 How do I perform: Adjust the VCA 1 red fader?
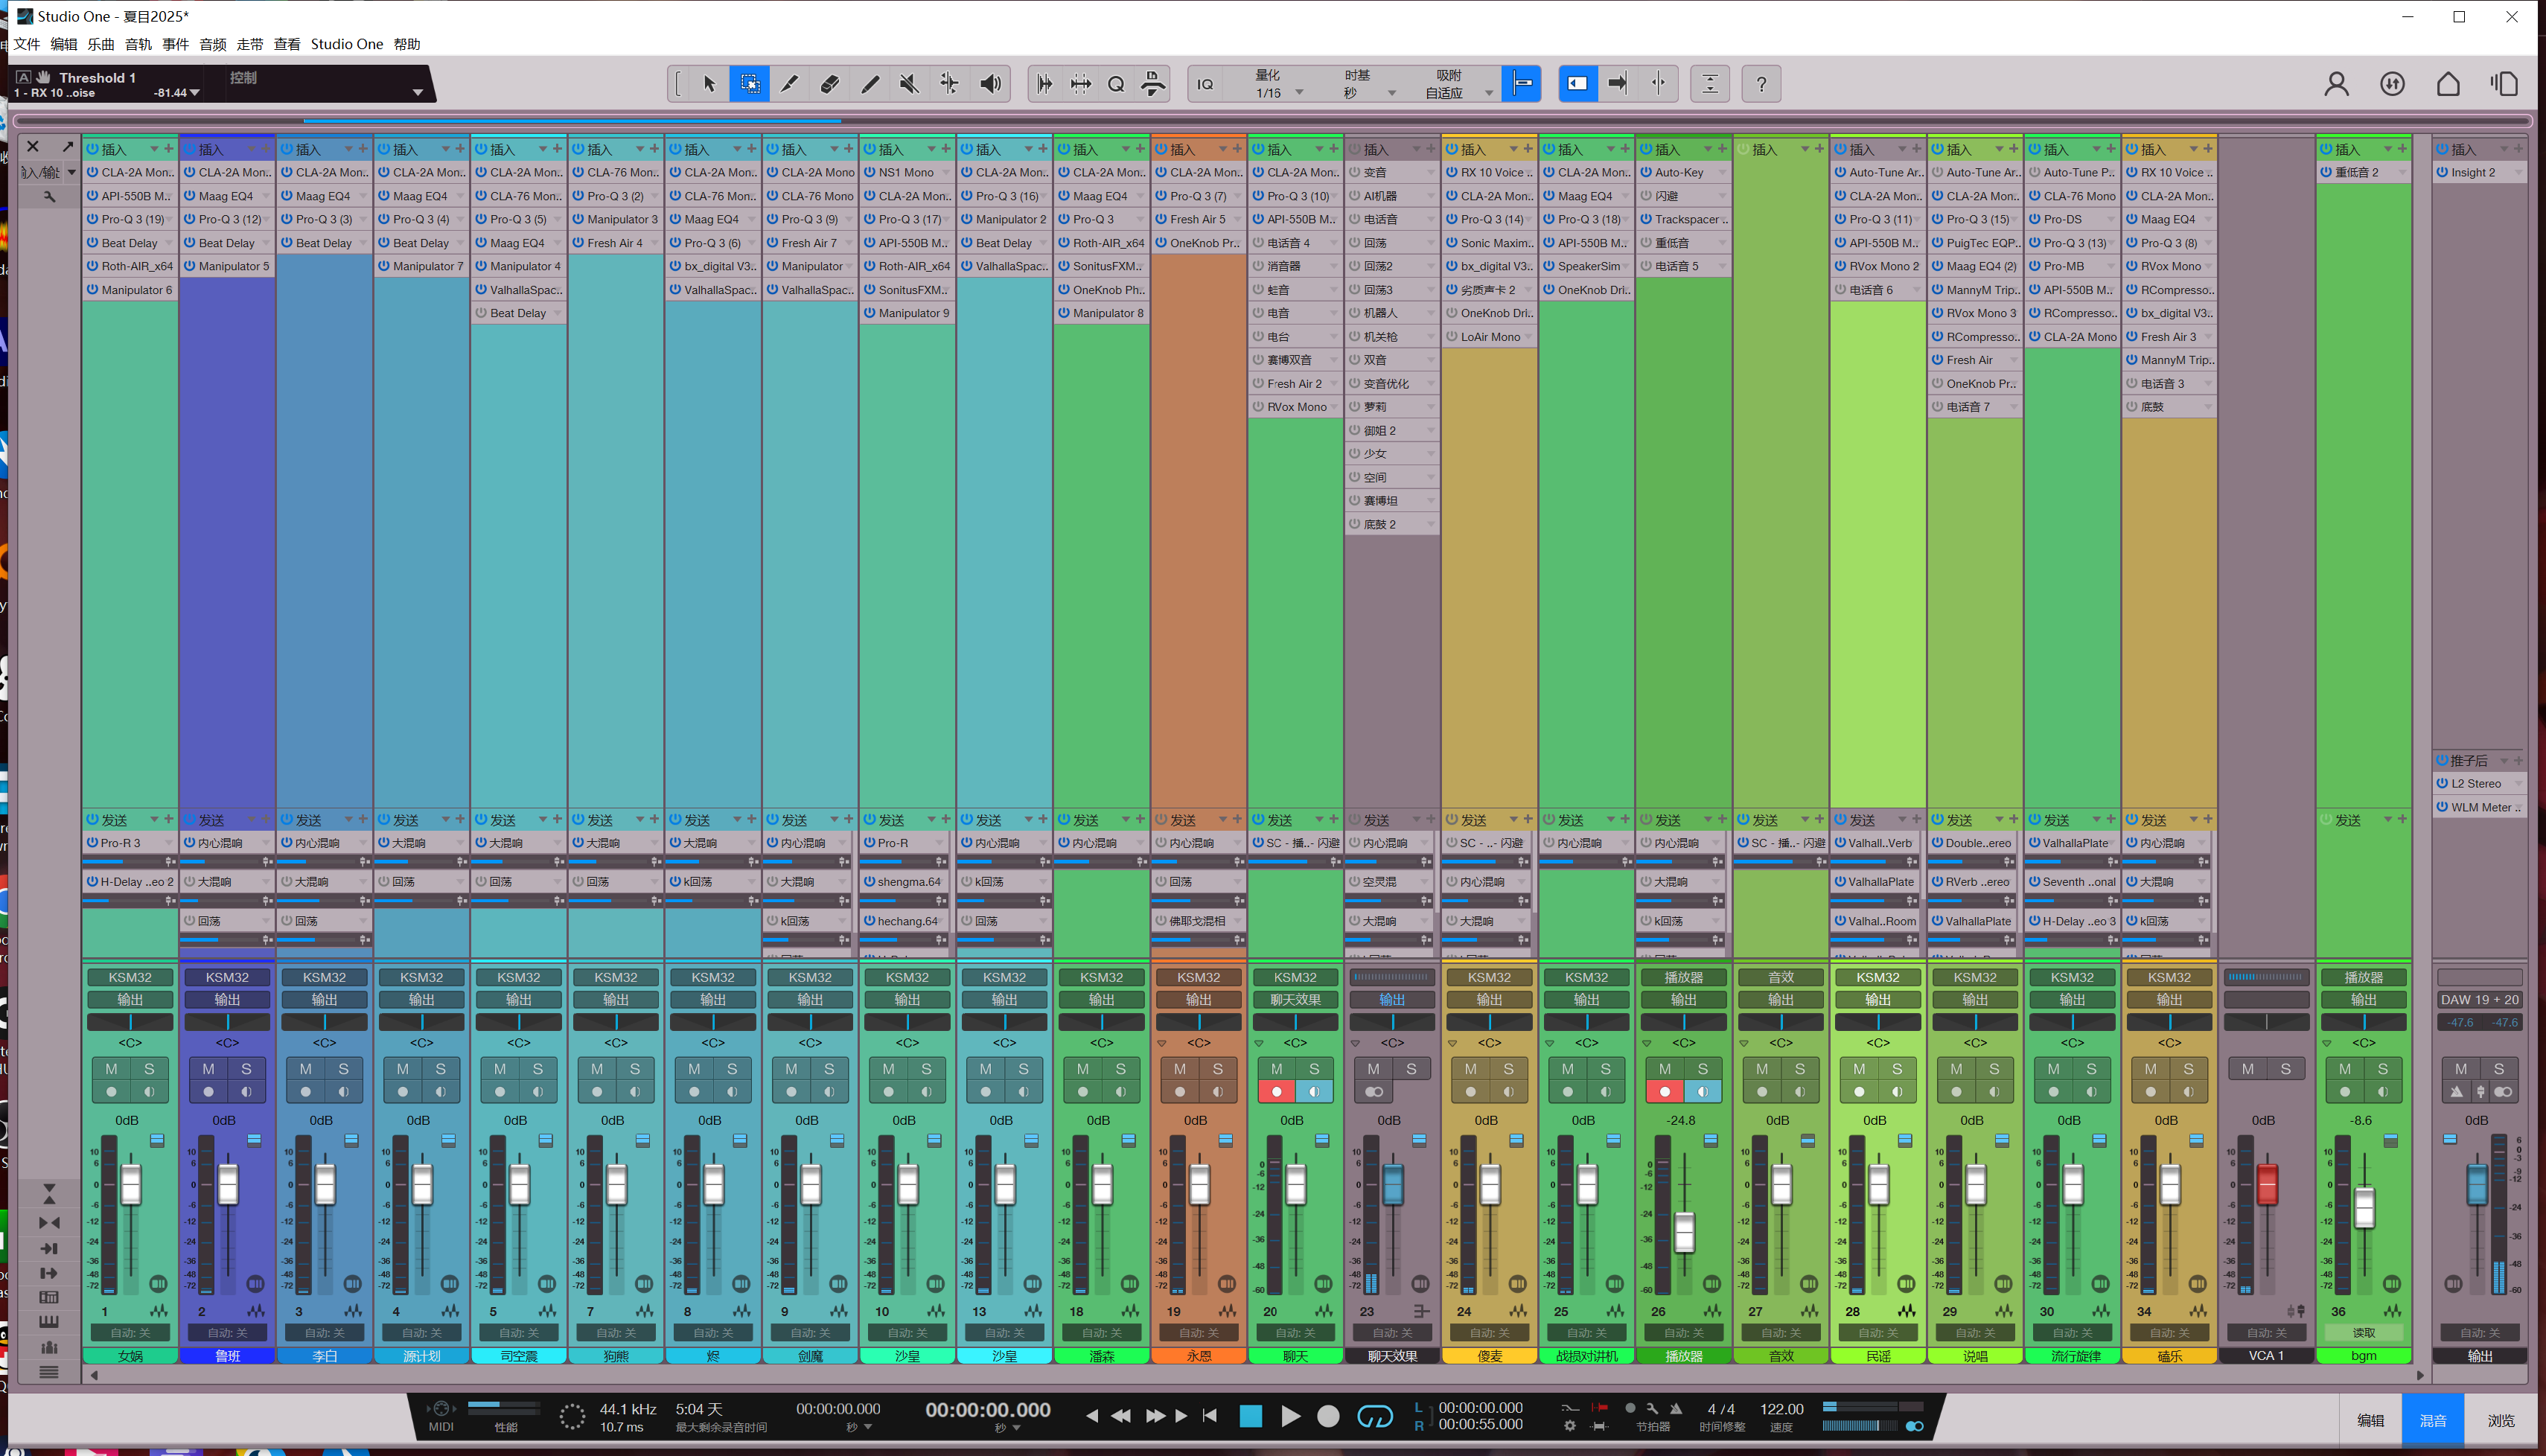point(2267,1185)
